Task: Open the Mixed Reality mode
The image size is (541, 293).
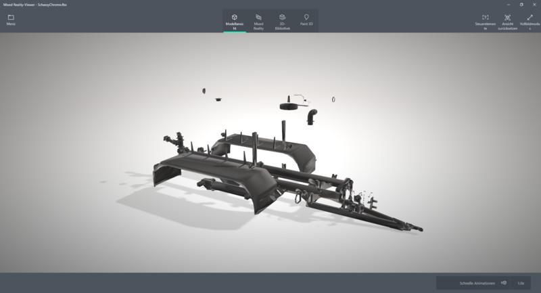Action: (258, 21)
